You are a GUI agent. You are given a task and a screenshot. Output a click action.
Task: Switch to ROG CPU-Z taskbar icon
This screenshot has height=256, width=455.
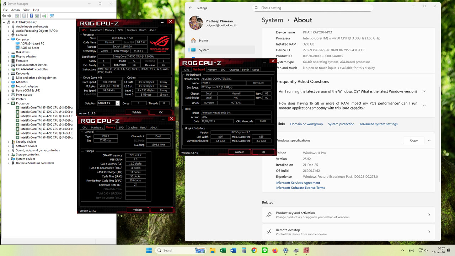306,250
